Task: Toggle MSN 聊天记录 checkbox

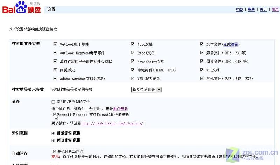Action: click(x=133, y=78)
